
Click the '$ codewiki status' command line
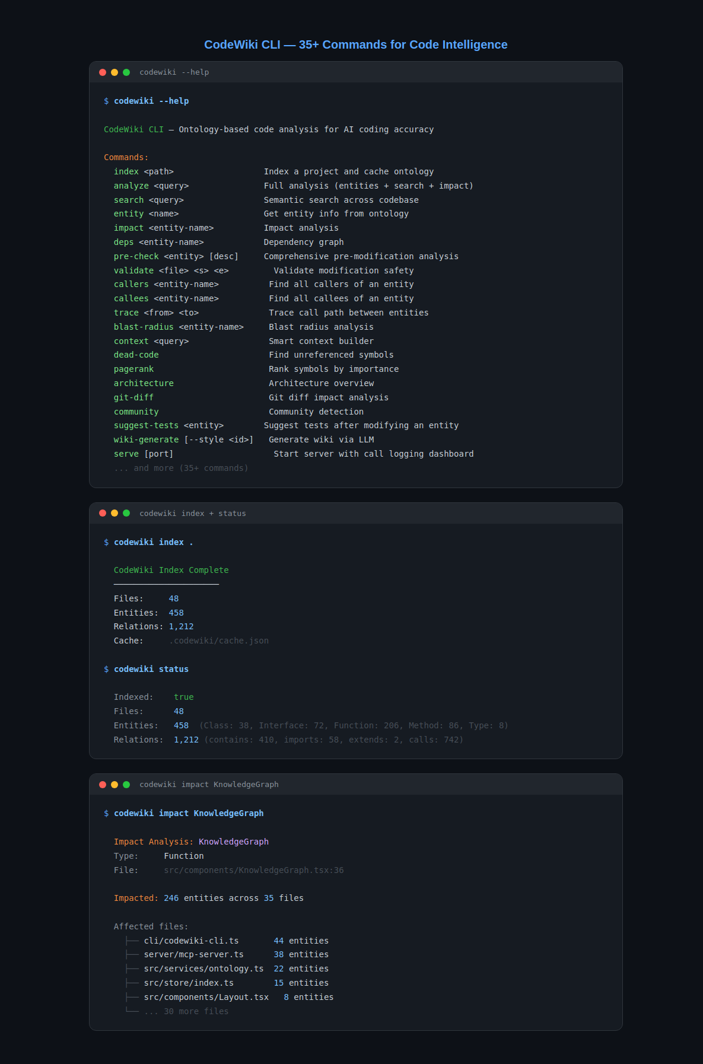tap(147, 670)
